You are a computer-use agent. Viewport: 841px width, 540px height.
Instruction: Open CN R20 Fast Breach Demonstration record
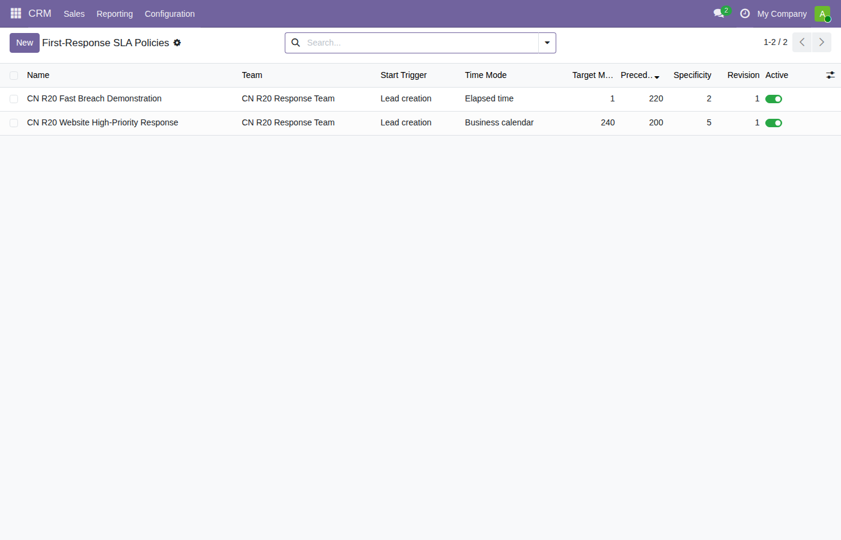(x=94, y=98)
